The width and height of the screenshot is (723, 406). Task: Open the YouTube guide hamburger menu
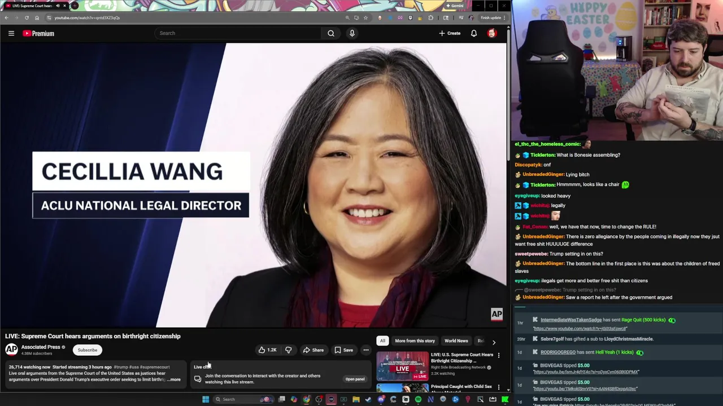coord(11,33)
